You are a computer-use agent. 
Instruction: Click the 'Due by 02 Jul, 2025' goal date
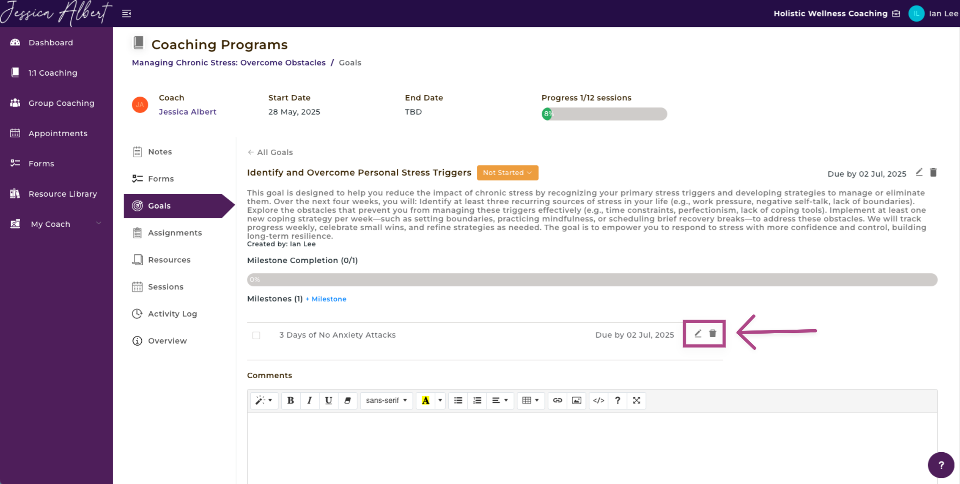(867, 174)
